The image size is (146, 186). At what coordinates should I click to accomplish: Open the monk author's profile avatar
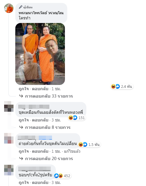coord(9,8)
